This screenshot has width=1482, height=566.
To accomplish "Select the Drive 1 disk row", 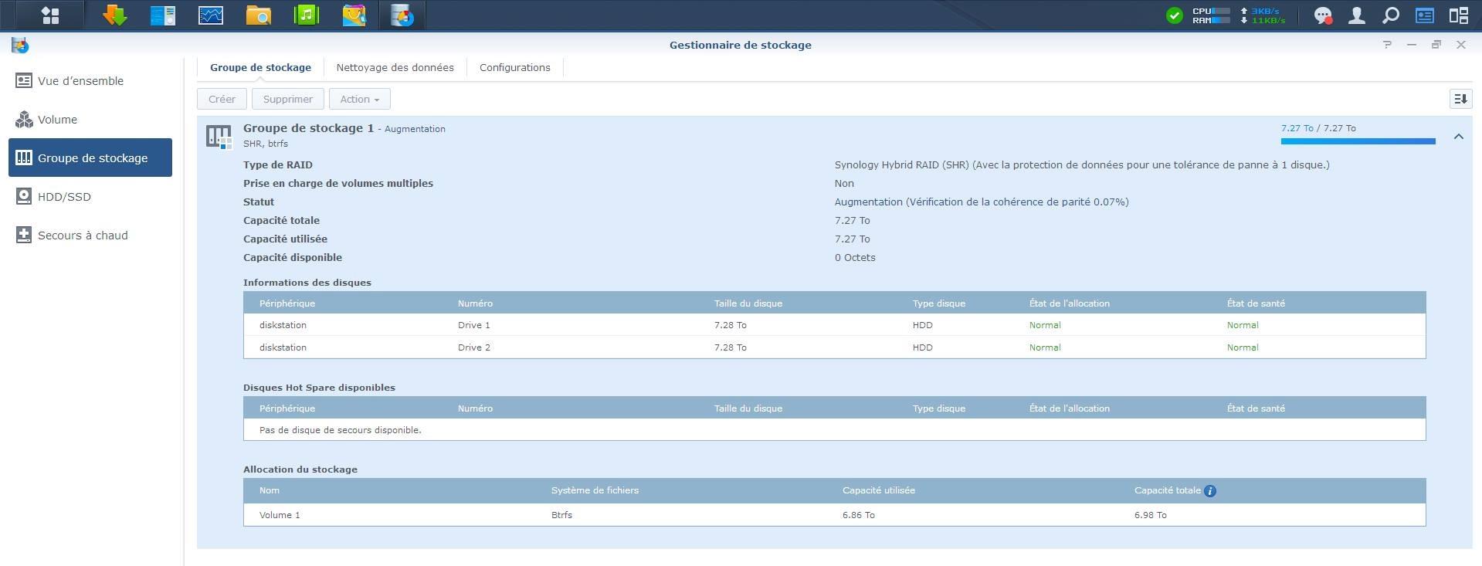I will [x=834, y=325].
